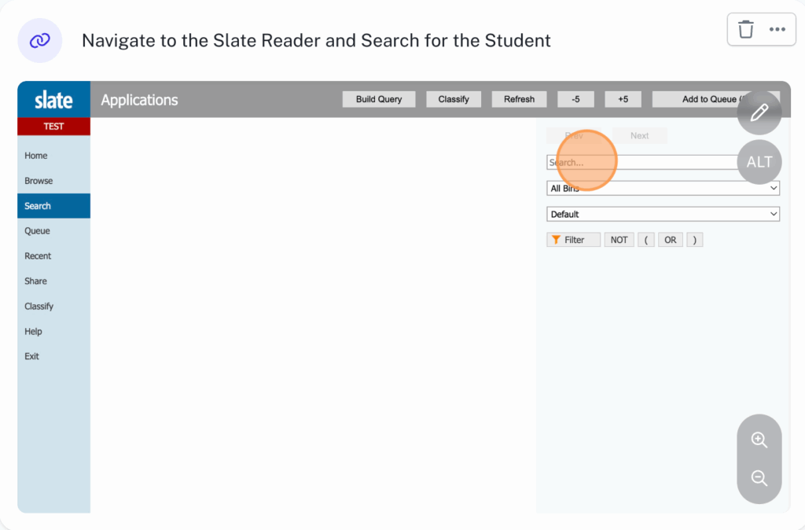The height and width of the screenshot is (530, 805).
Task: Click the slate logo
Action: pos(53,101)
